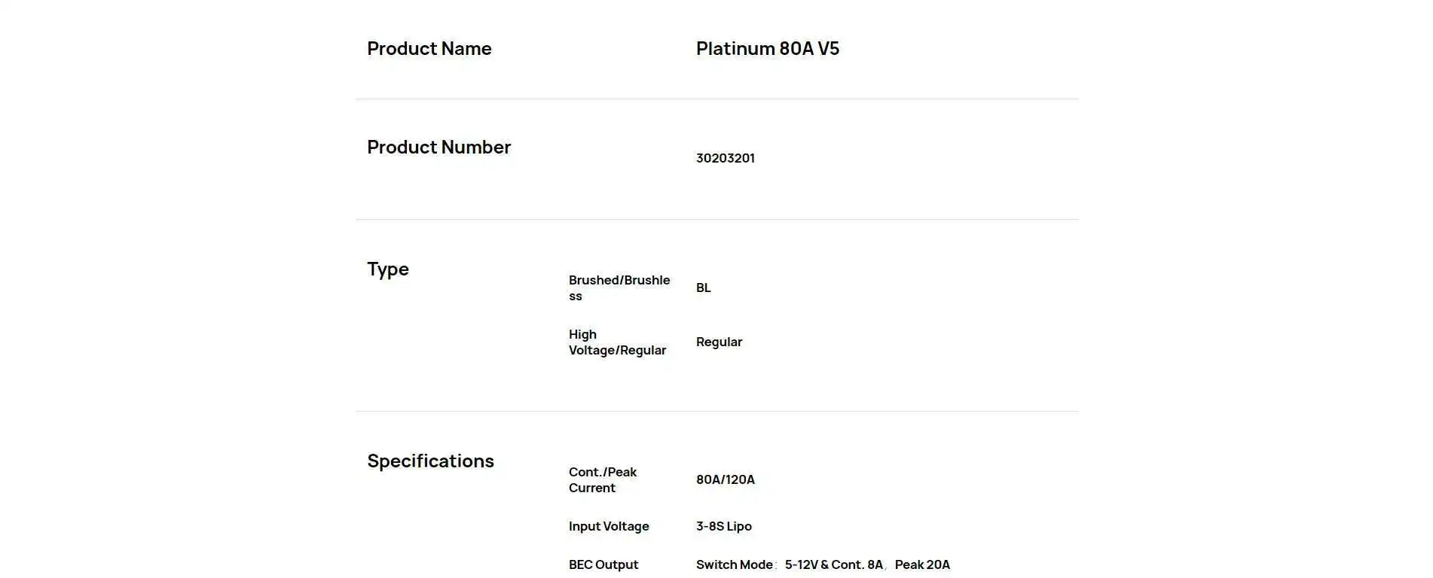
Task: Select the product number 30203201
Action: pos(725,158)
